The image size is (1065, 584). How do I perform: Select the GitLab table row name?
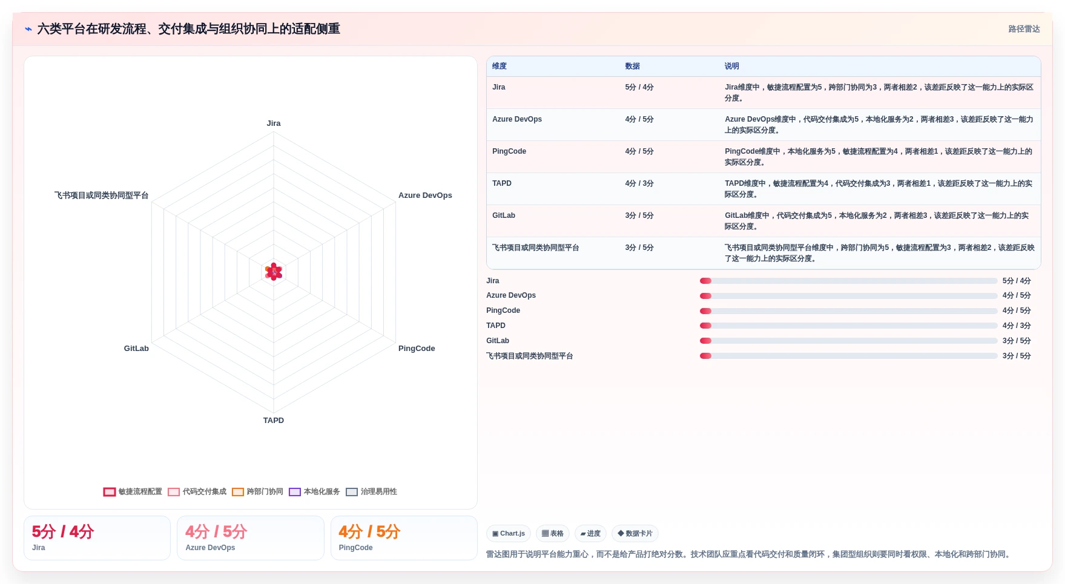(x=504, y=215)
